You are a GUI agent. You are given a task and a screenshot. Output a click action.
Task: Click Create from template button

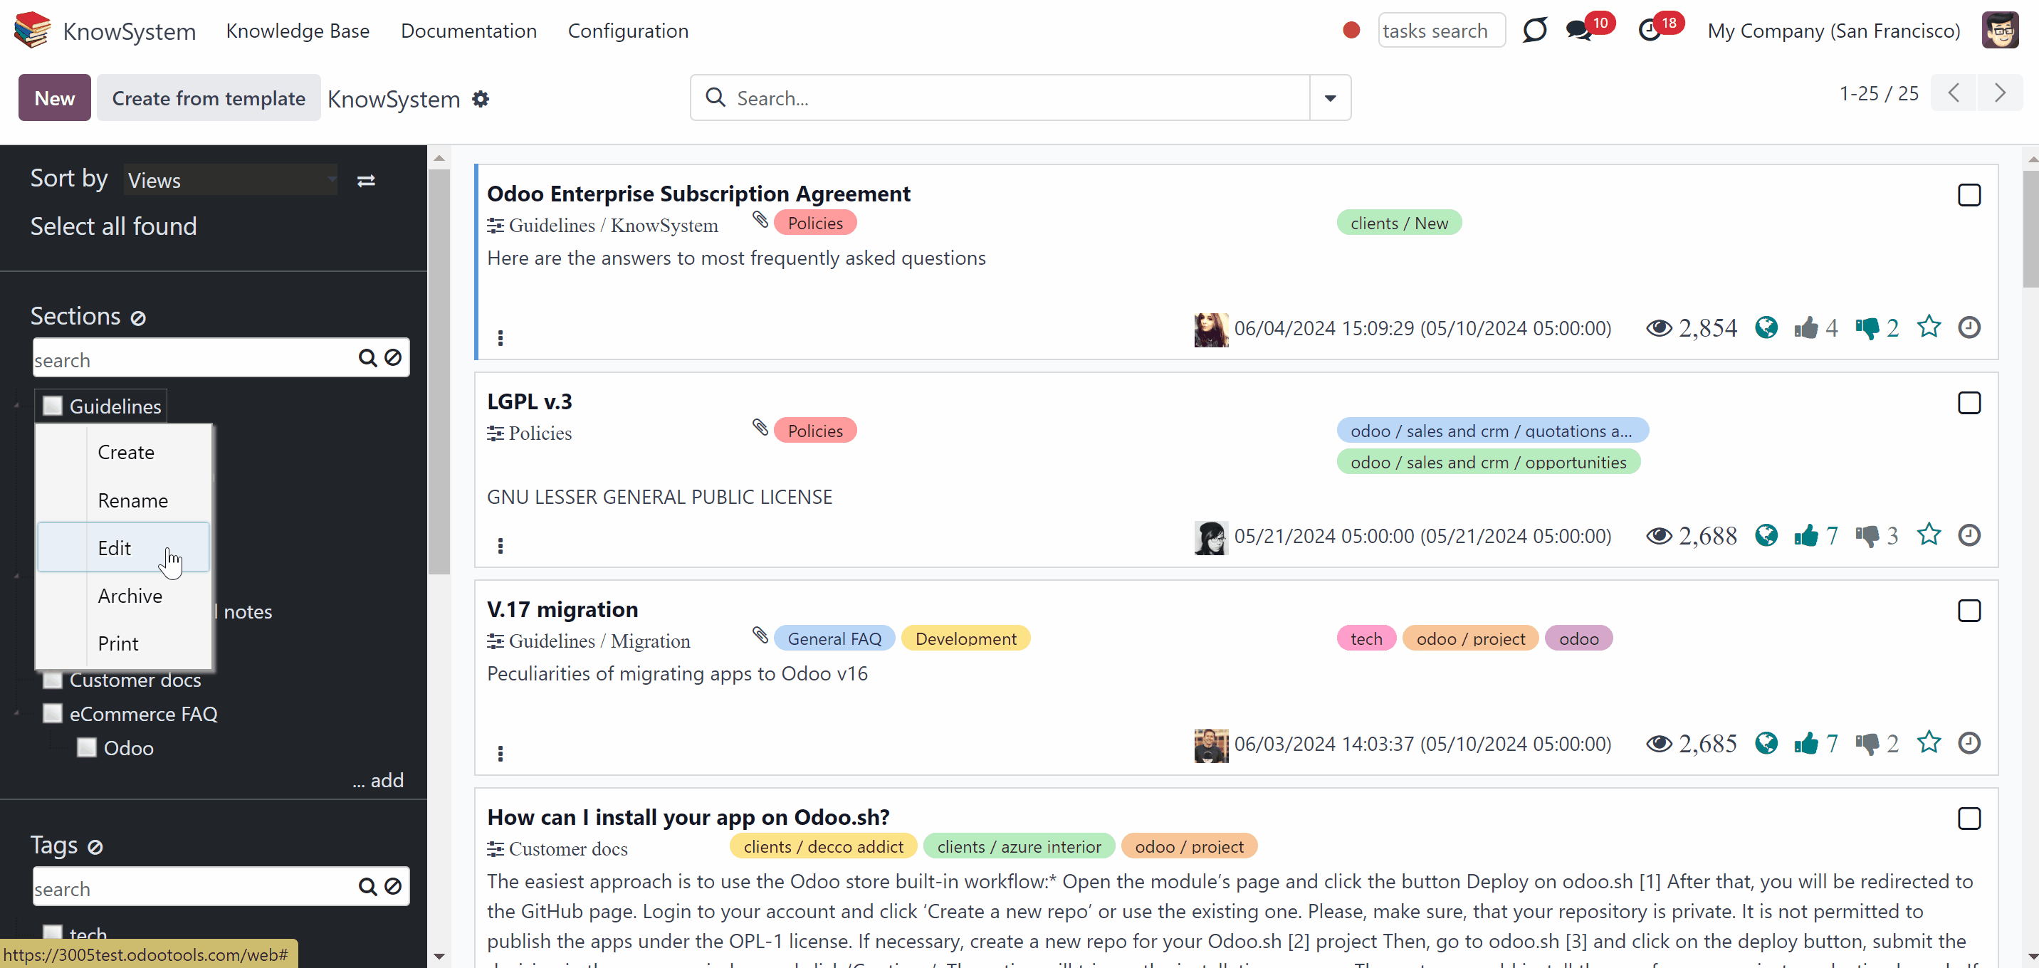click(209, 98)
